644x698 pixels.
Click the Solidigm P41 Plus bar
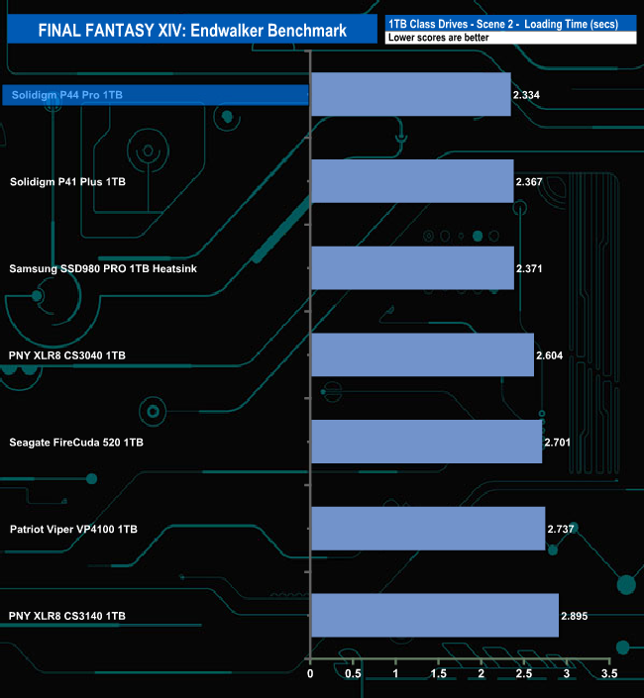point(412,181)
